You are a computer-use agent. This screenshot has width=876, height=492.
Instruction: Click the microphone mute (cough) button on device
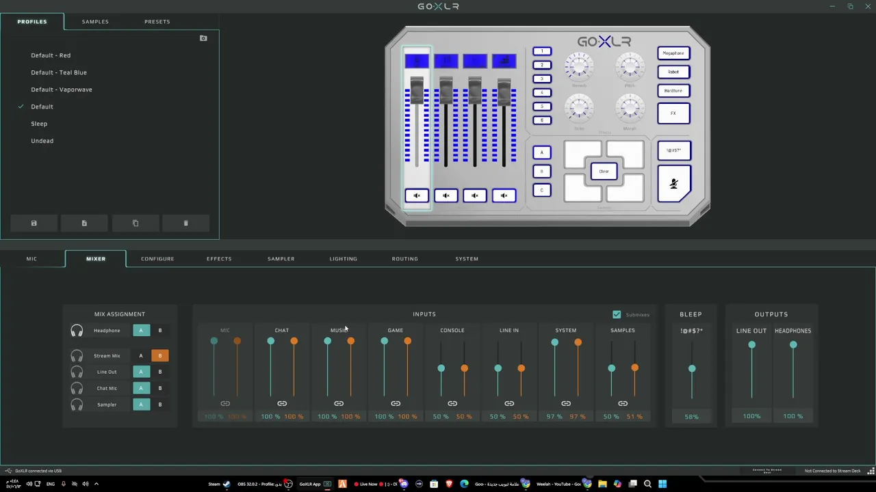[674, 184]
